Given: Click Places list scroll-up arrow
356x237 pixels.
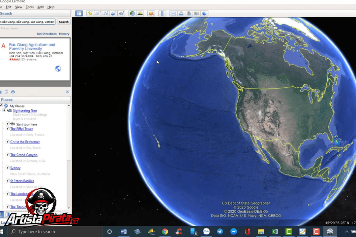Looking at the screenshot, I should (69, 106).
